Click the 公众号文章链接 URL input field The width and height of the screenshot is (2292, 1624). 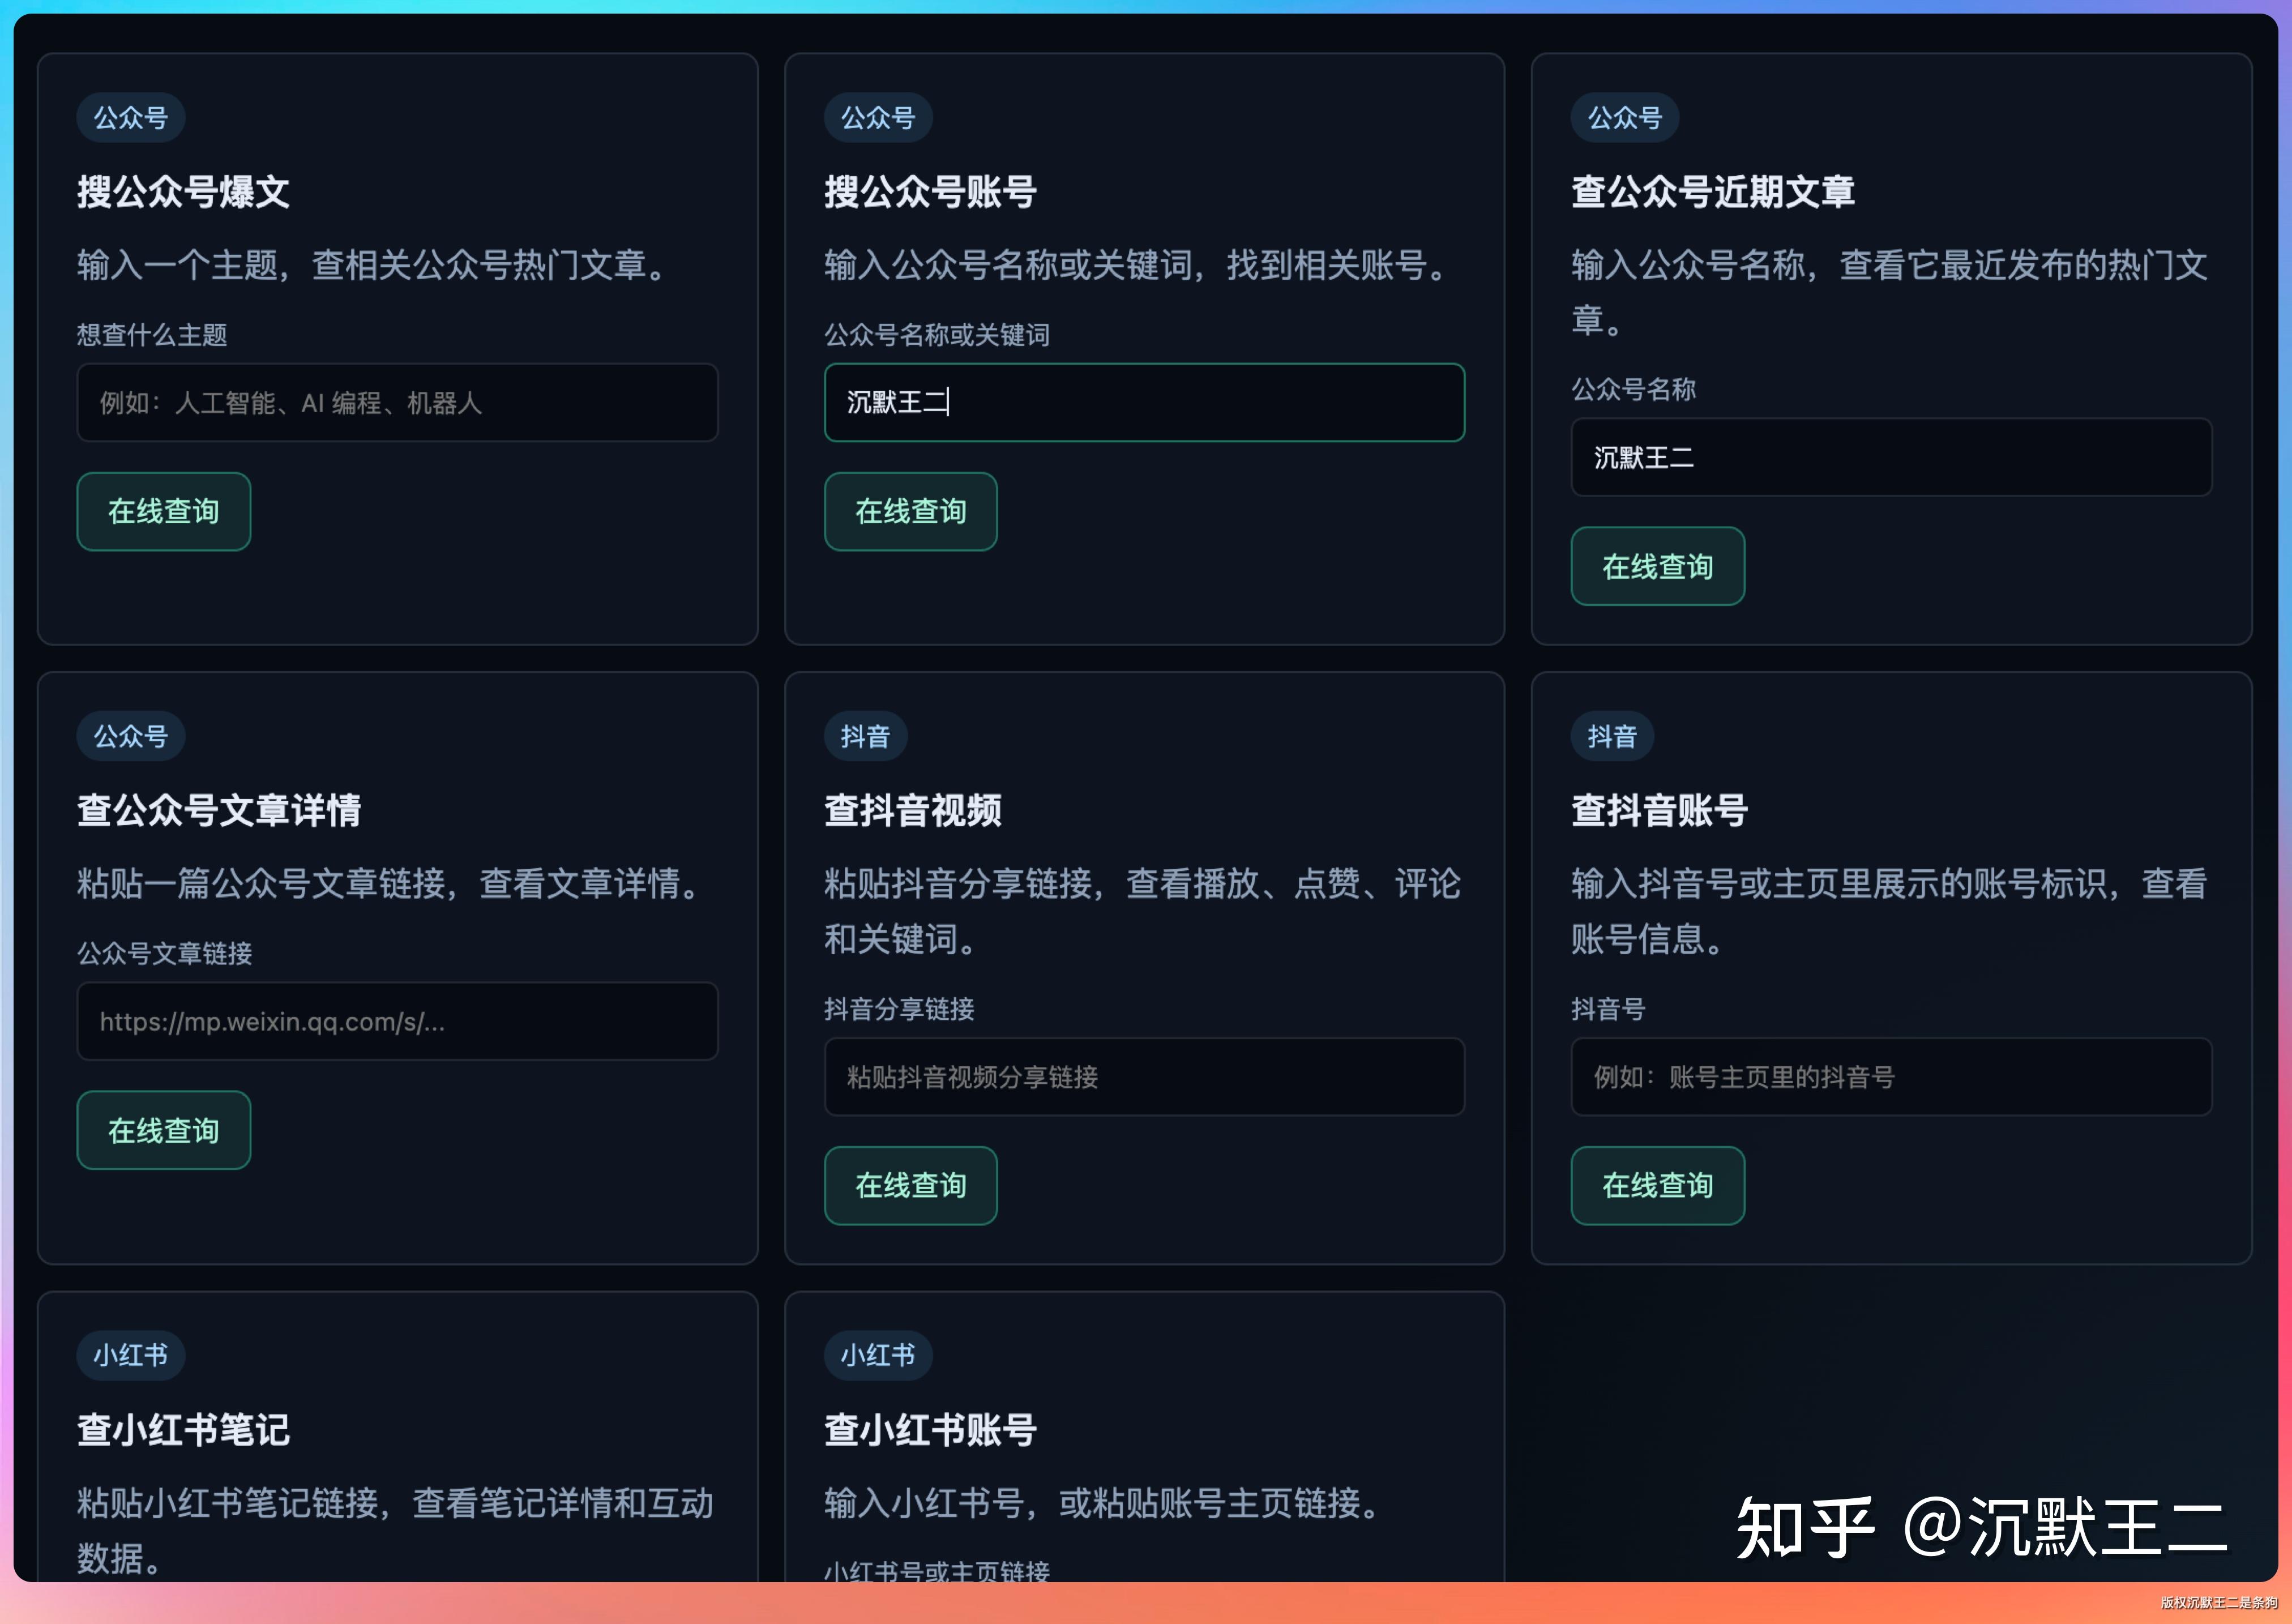[397, 1022]
